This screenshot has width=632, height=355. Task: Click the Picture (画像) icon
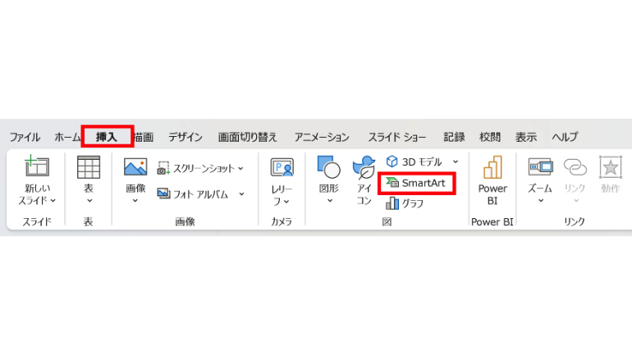click(135, 166)
